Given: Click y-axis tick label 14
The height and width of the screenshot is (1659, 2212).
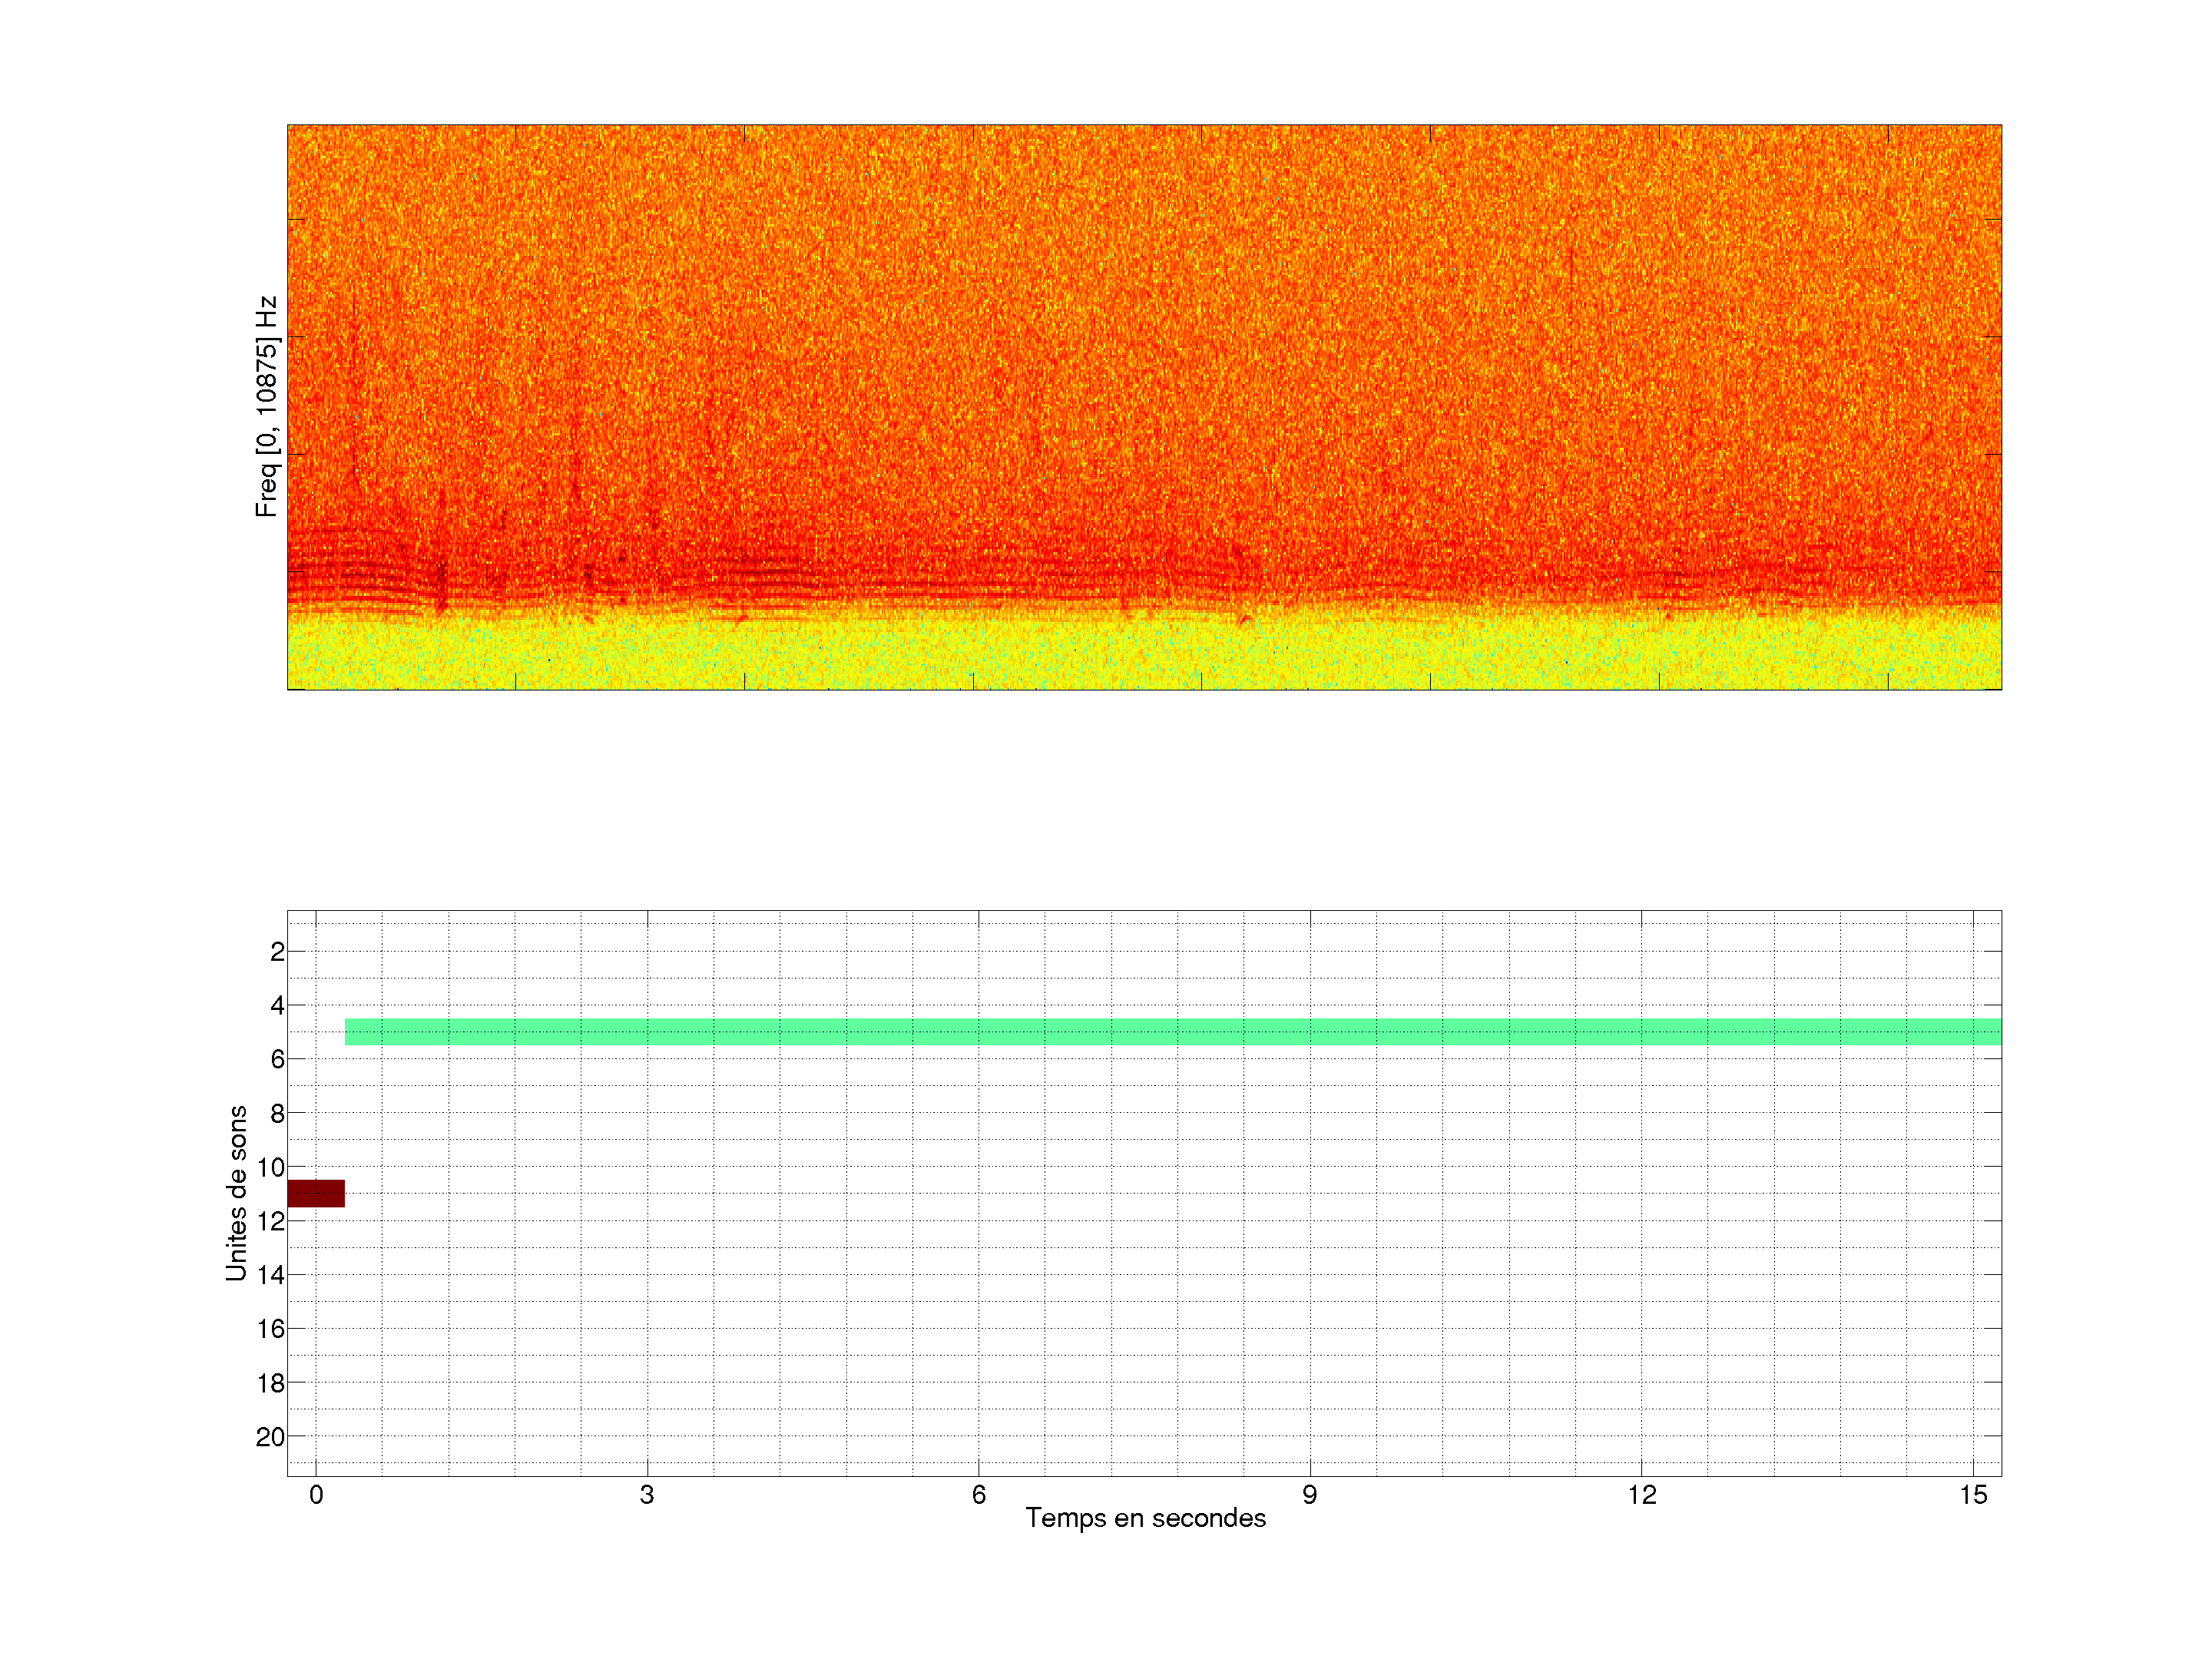Looking at the screenshot, I should click(x=271, y=1275).
